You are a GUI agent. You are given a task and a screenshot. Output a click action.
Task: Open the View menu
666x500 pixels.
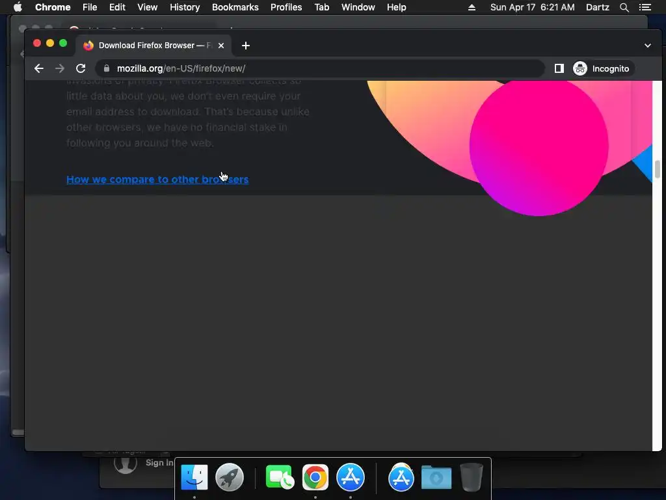click(148, 7)
